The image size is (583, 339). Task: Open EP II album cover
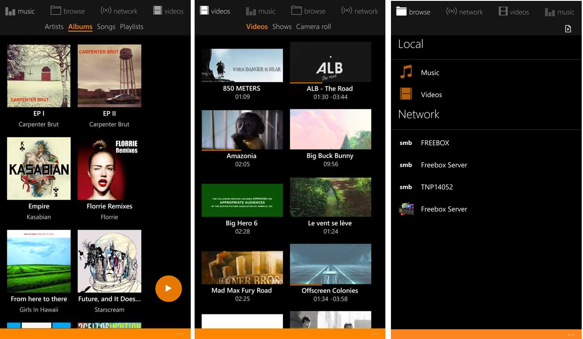click(109, 76)
